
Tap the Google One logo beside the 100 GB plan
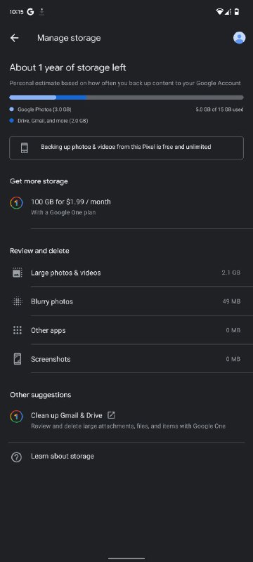(16, 203)
